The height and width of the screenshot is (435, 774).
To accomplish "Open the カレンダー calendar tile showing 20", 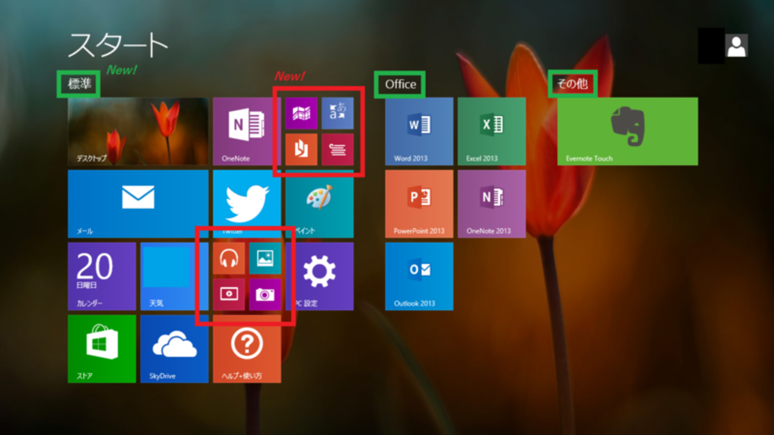I will coord(102,277).
